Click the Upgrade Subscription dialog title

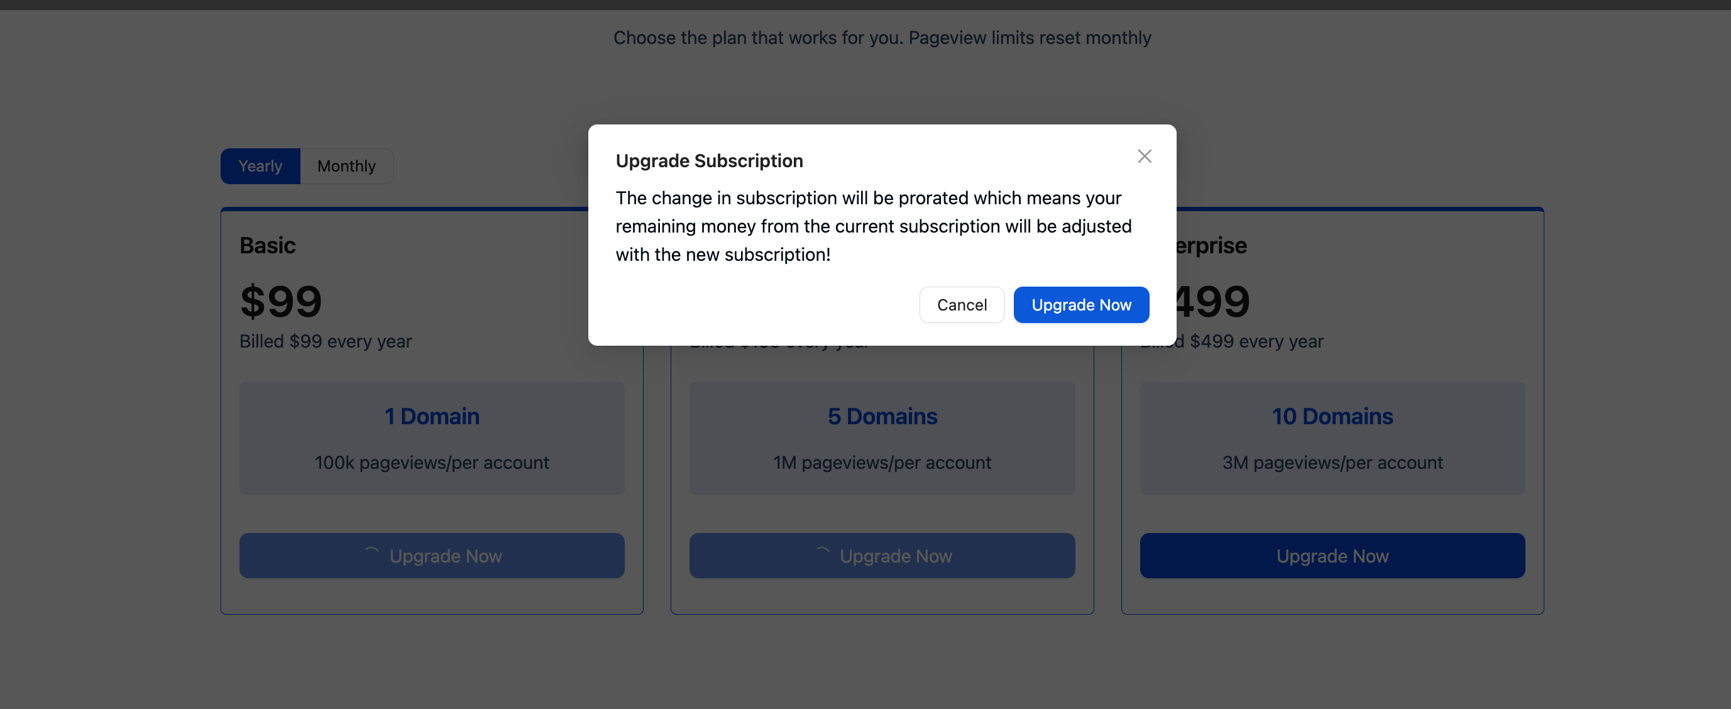pos(709,162)
